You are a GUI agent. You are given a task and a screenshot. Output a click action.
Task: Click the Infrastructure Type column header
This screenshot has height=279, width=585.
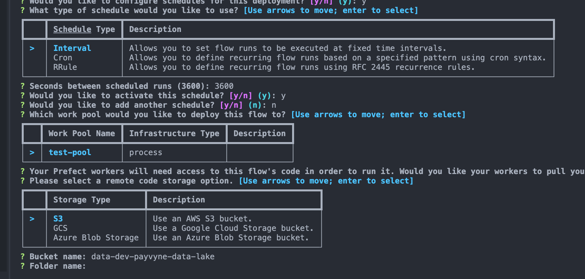pos(174,133)
